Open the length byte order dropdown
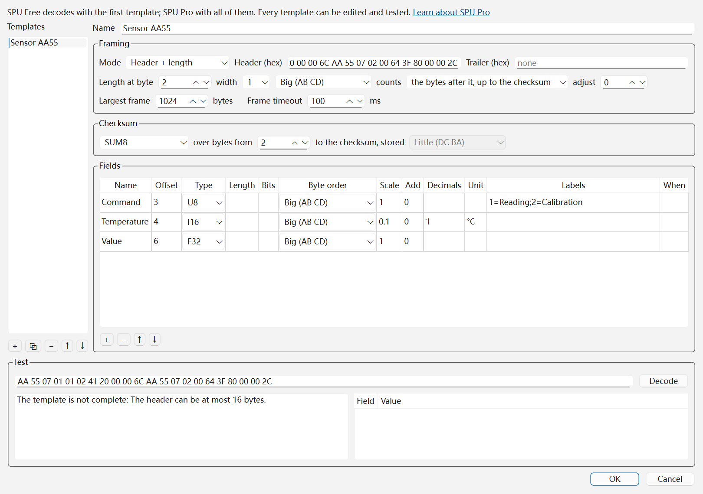This screenshot has height=494, width=703. click(324, 82)
